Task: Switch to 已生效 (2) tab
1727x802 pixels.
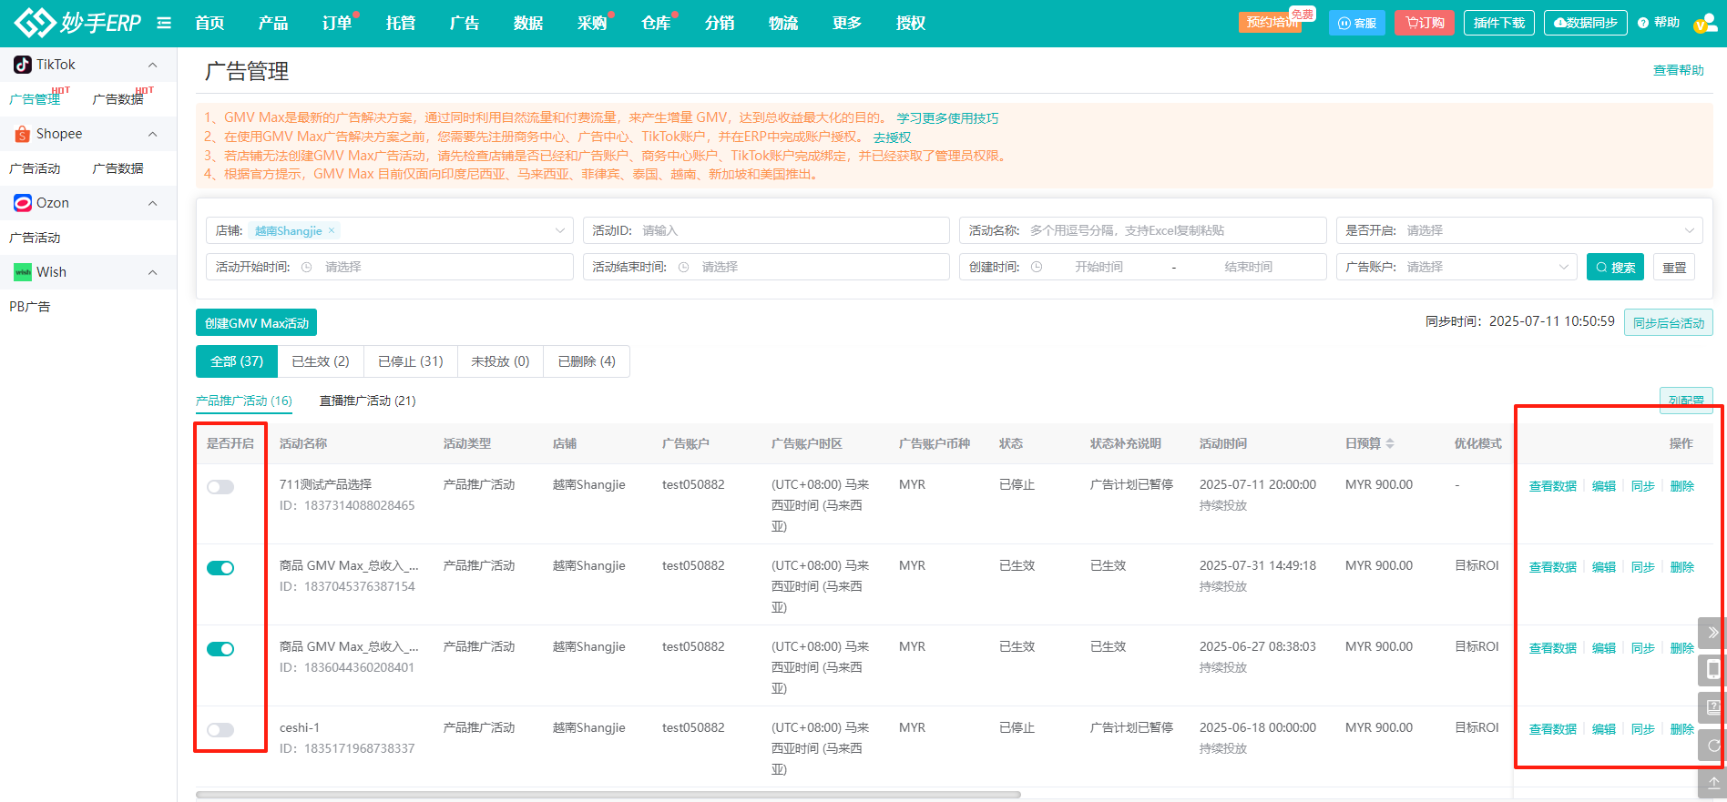Action: pyautogui.click(x=321, y=361)
